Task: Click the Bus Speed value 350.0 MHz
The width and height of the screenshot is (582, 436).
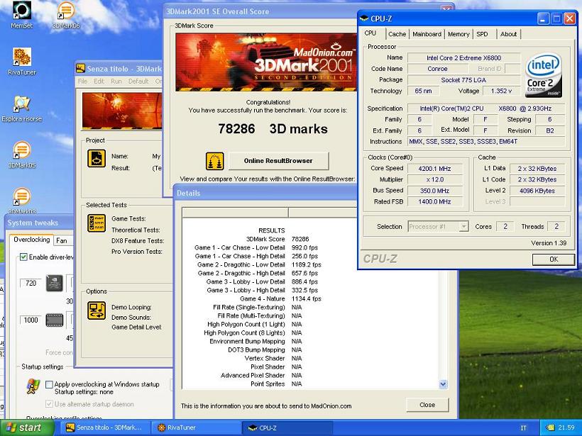Action: pos(434,191)
